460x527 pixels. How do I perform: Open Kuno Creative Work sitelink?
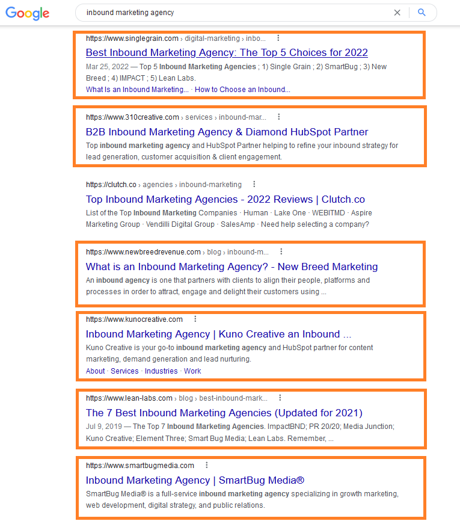pos(192,371)
